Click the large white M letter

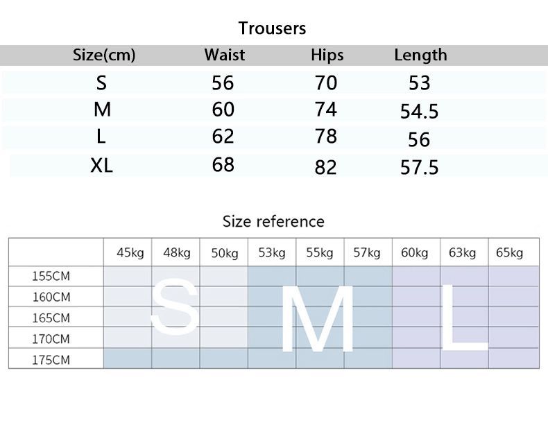click(x=317, y=318)
